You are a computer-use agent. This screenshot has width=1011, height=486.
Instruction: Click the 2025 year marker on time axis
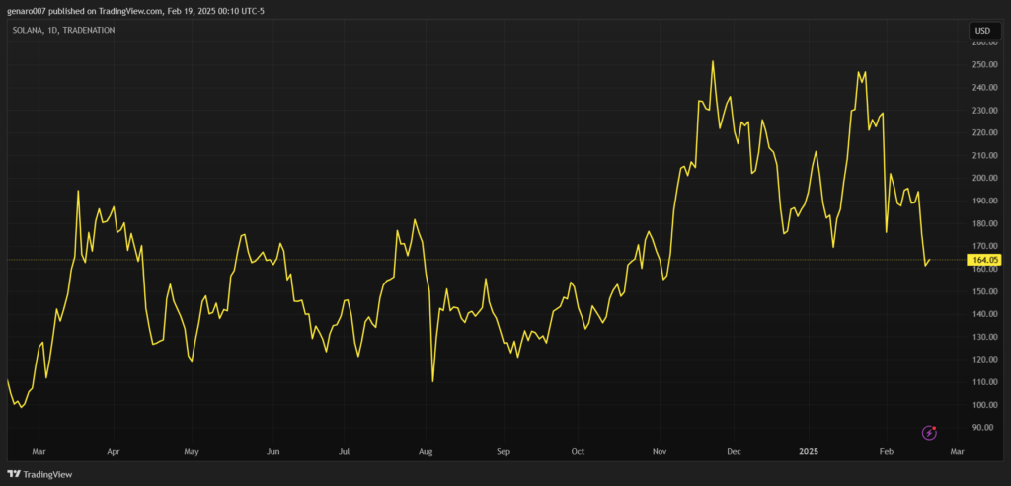(810, 451)
